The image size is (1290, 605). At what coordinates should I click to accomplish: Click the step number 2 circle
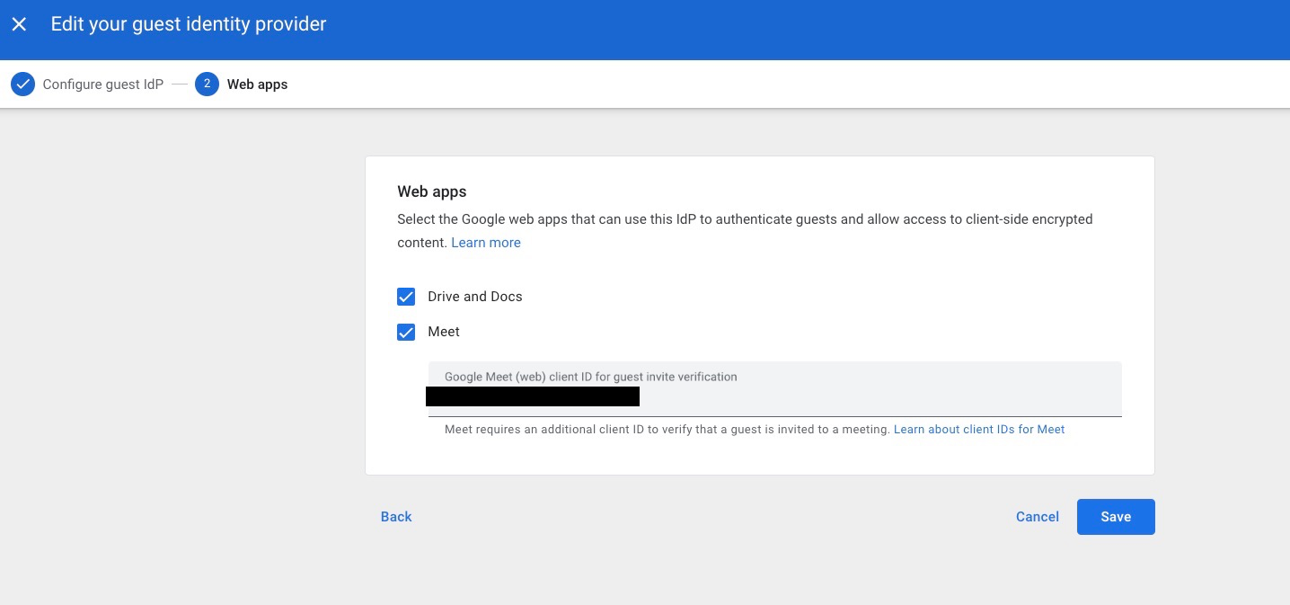[207, 85]
